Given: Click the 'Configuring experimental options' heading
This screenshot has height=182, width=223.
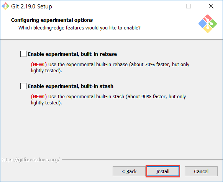Looking at the screenshot, I should pos(52,20).
